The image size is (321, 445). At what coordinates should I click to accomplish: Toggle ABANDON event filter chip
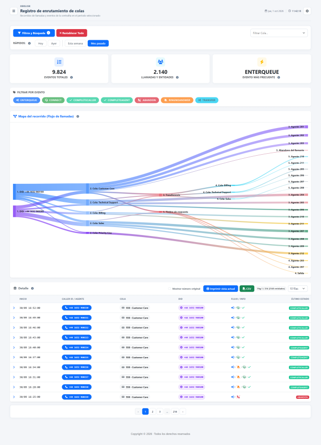pyautogui.click(x=147, y=100)
